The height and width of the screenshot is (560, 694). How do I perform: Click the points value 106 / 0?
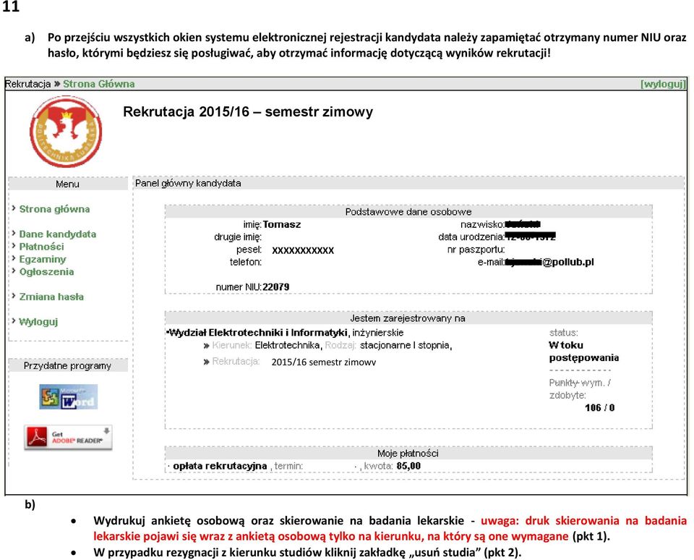pos(600,407)
